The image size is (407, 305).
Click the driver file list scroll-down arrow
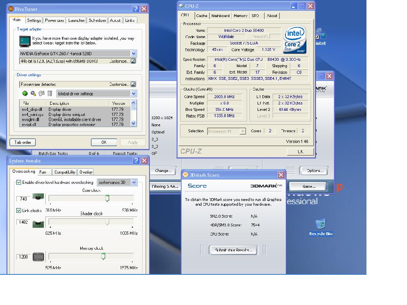134,124
